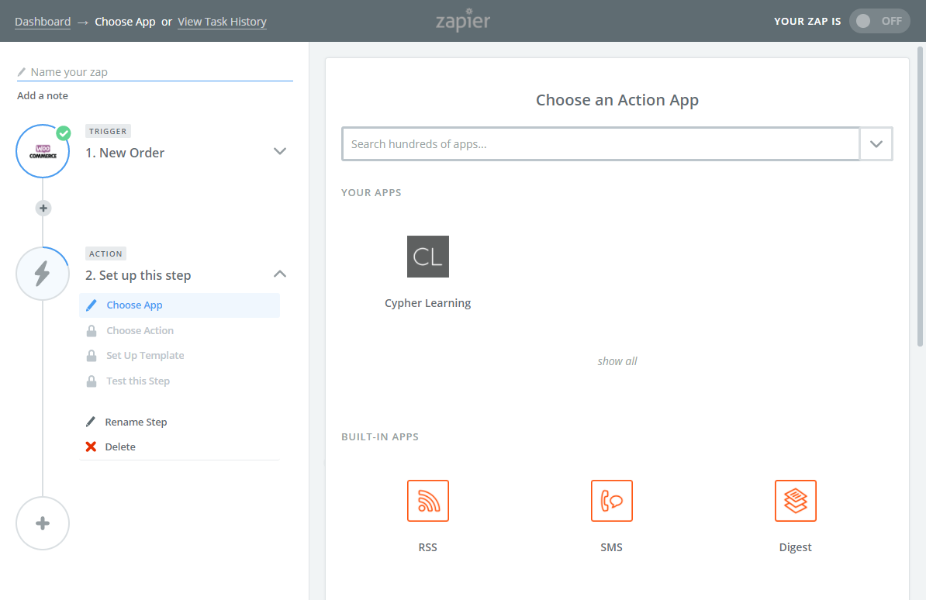Click the lock icon beside Set Up Template
Viewport: 926px width, 600px height.
92,356
